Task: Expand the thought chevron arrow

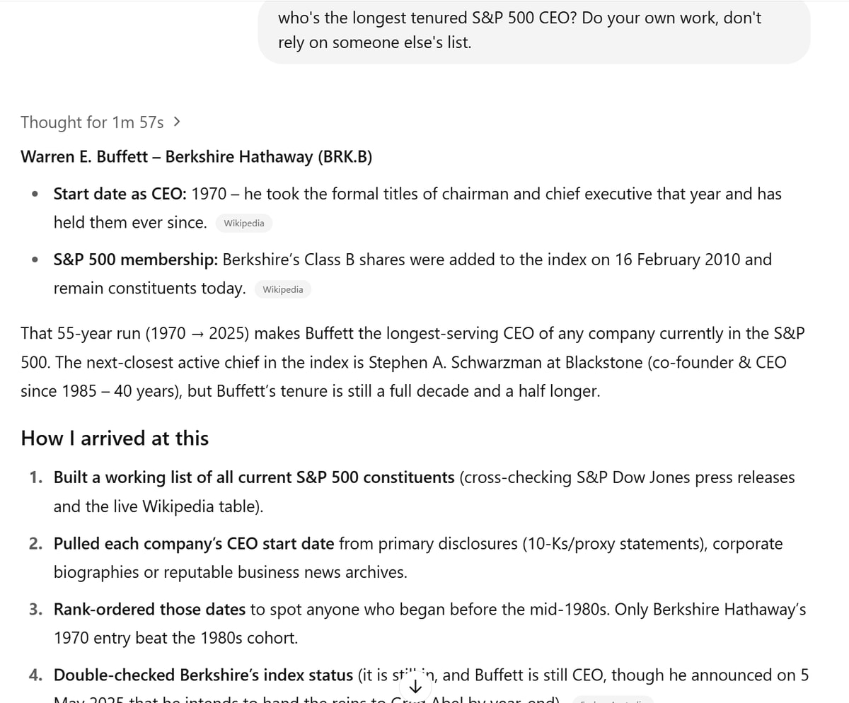Action: pyautogui.click(x=176, y=122)
